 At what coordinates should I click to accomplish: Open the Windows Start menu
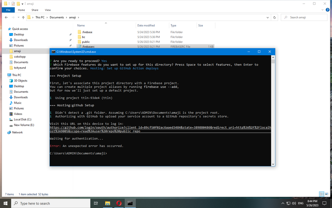pyautogui.click(x=6, y=203)
